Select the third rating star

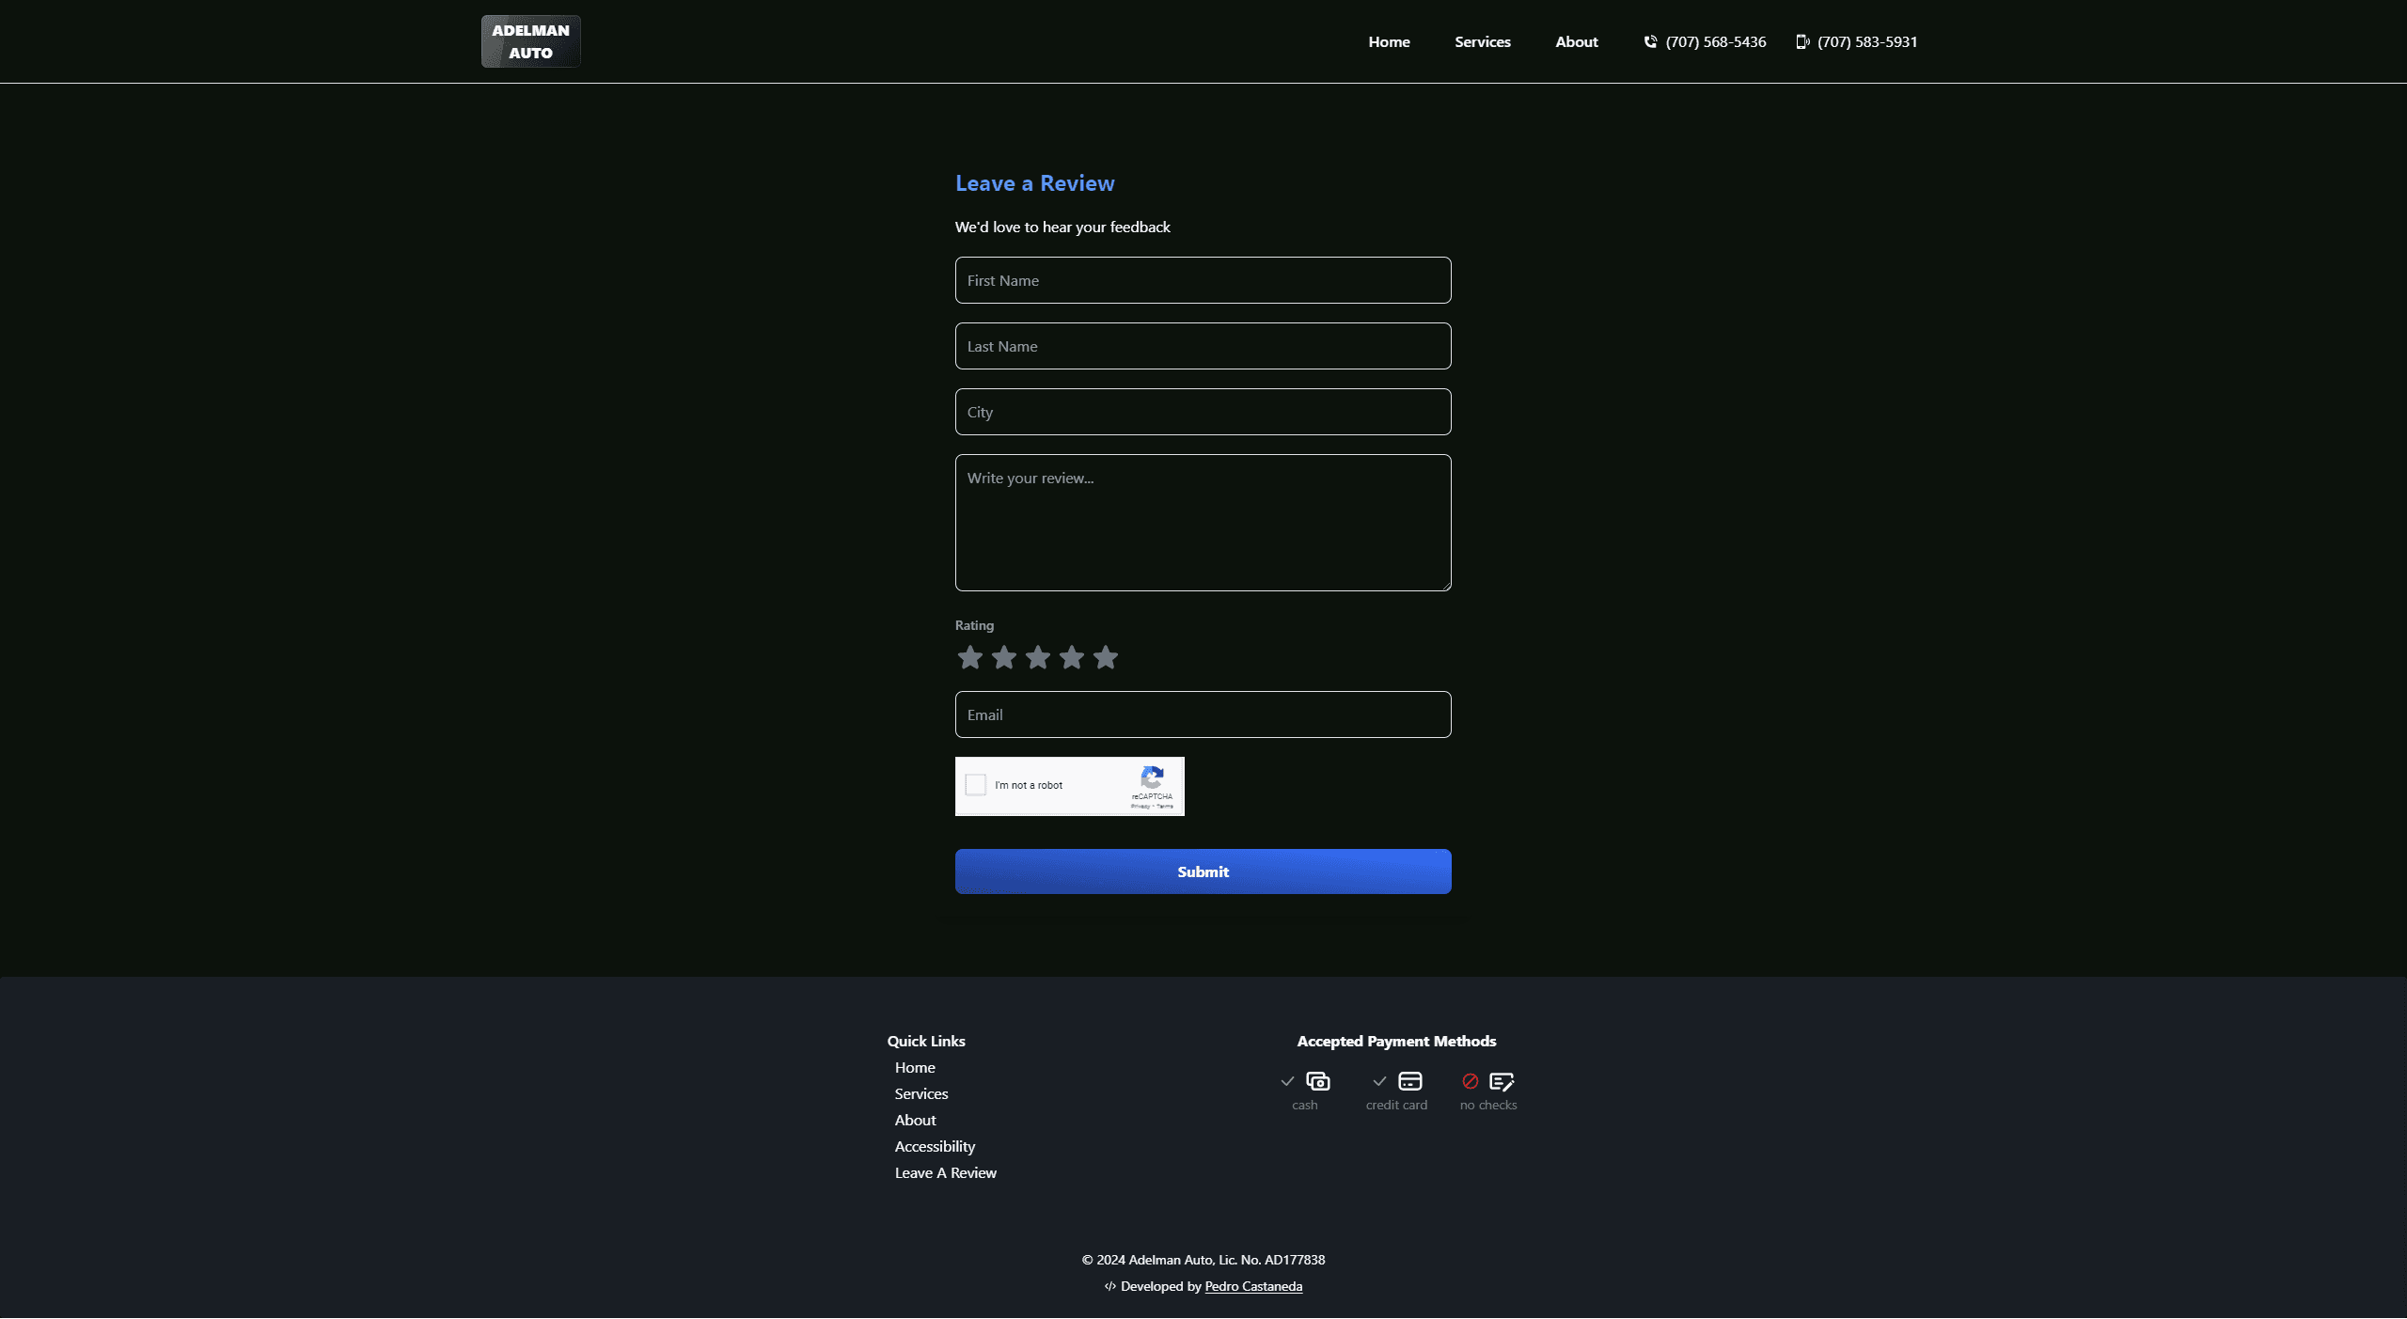pyautogui.click(x=1038, y=657)
